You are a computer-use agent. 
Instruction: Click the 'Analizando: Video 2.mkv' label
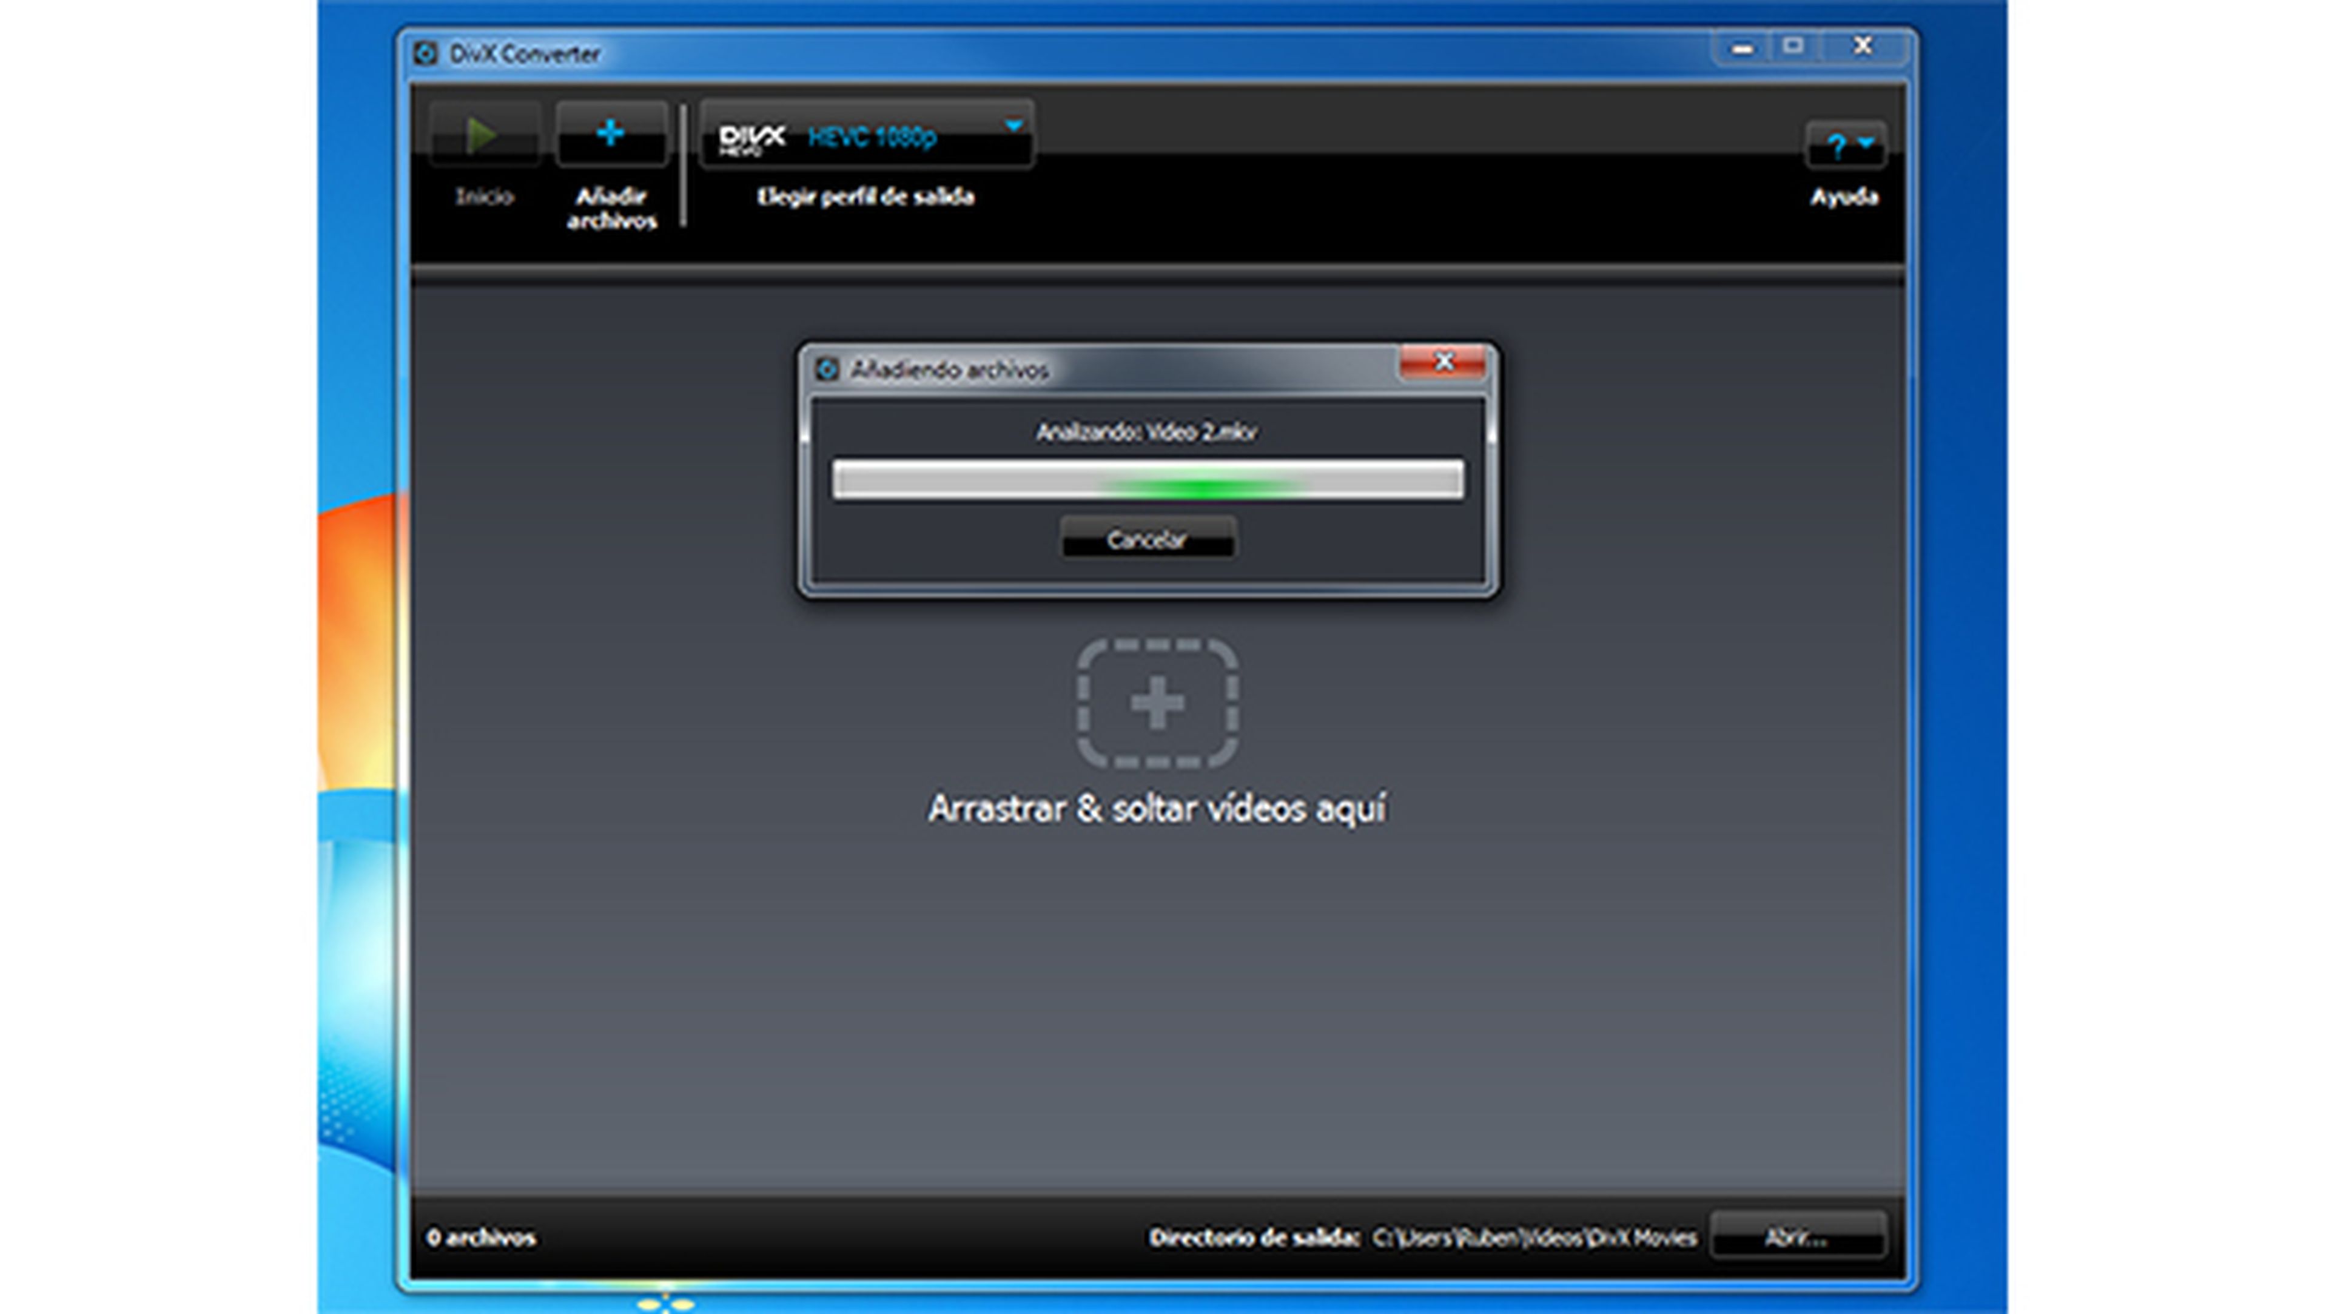coord(1146,433)
